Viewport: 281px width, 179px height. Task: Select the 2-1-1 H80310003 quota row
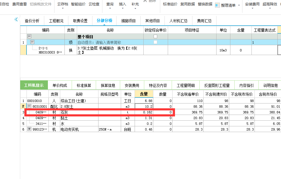point(151,50)
